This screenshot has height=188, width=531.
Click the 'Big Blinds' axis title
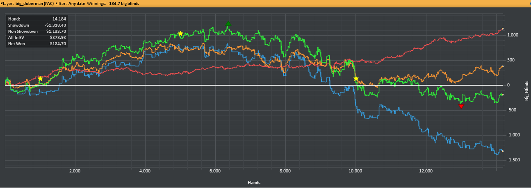click(x=528, y=90)
